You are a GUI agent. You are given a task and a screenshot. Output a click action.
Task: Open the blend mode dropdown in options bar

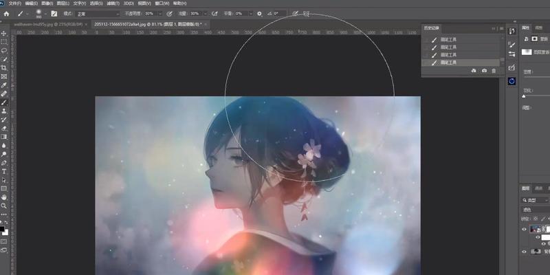(x=98, y=14)
